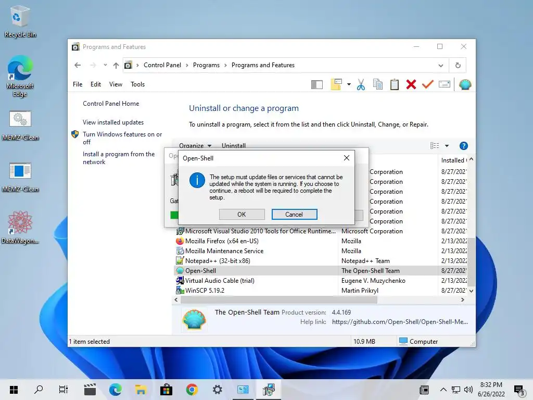Viewport: 533px width, 400px height.
Task: Click the horizontal scrollbar left arrow
Action: click(176, 299)
